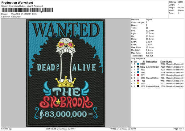This screenshot has height=131, width=185.
Task: Click the 'Code' column header
Action: pyautogui.click(x=163, y=61)
